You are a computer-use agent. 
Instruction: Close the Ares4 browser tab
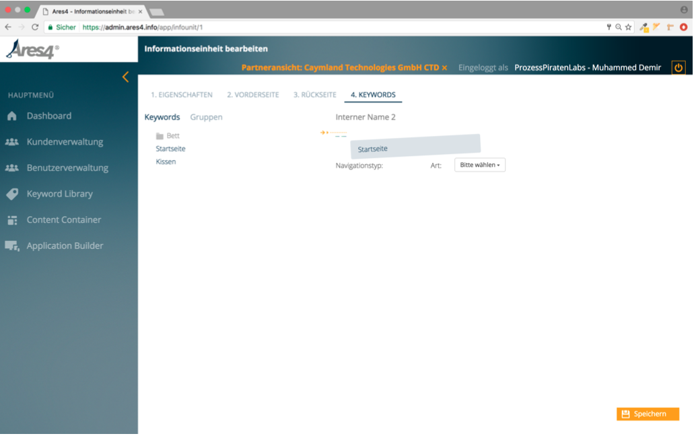pos(140,11)
